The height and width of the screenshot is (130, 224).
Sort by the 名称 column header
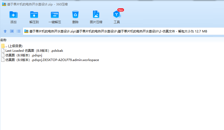[3, 40]
